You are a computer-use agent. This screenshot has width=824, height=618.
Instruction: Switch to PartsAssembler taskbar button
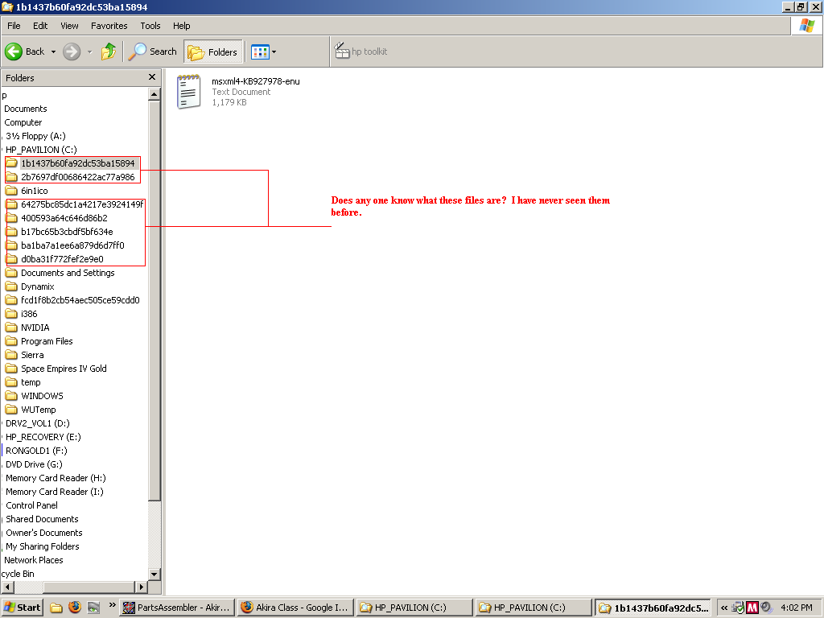coord(177,608)
